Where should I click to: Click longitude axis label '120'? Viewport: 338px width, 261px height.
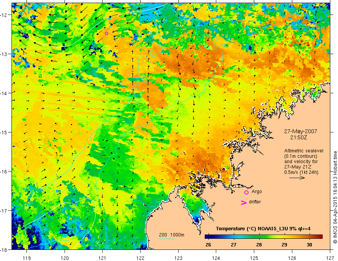(x=65, y=258)
